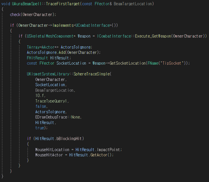This screenshot has width=209, height=182.
Task: Click bBlockingHit in if condition
Action: [69, 139]
